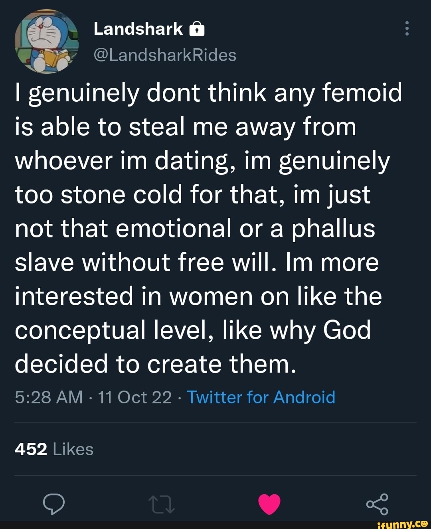Click the Doraemon profile avatar

pyautogui.click(x=47, y=41)
